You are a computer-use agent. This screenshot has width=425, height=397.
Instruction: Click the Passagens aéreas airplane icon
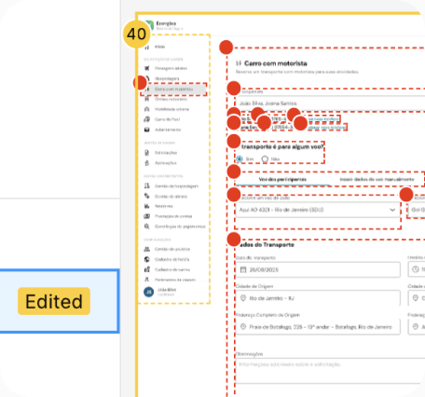tap(147, 68)
